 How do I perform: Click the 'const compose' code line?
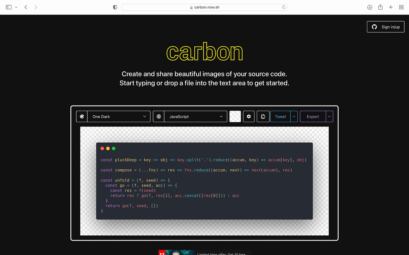coord(196,170)
